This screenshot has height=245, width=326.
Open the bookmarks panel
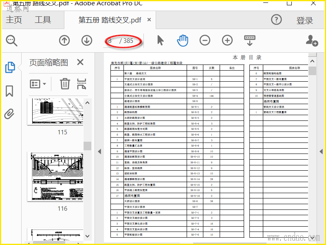[x=9, y=91]
